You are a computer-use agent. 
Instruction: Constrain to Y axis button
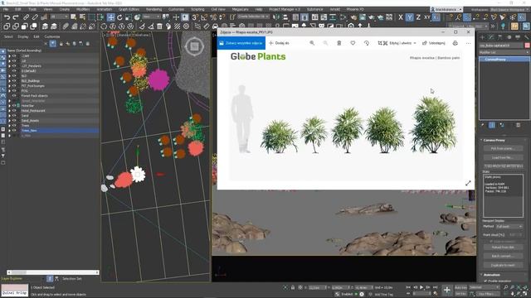coord(409,17)
